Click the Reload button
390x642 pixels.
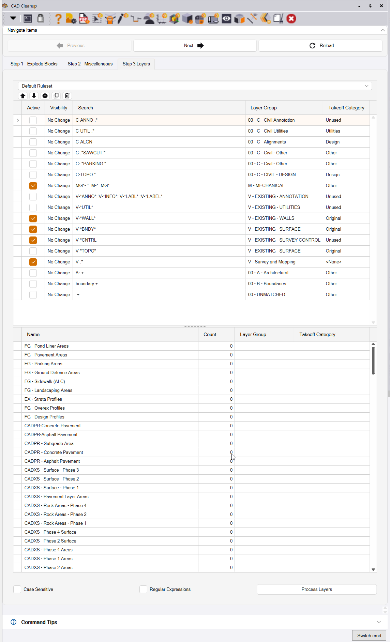[x=320, y=46]
